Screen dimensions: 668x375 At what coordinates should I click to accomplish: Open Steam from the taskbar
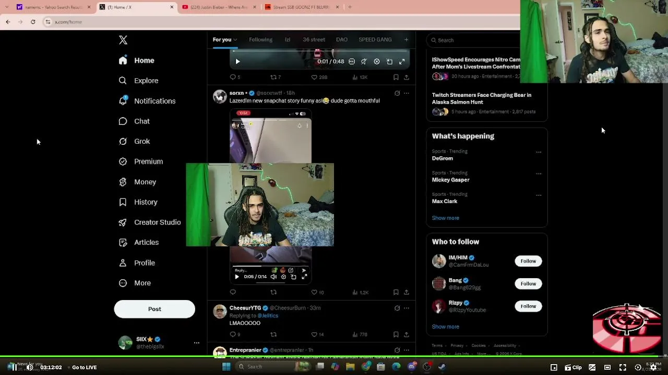point(442,367)
